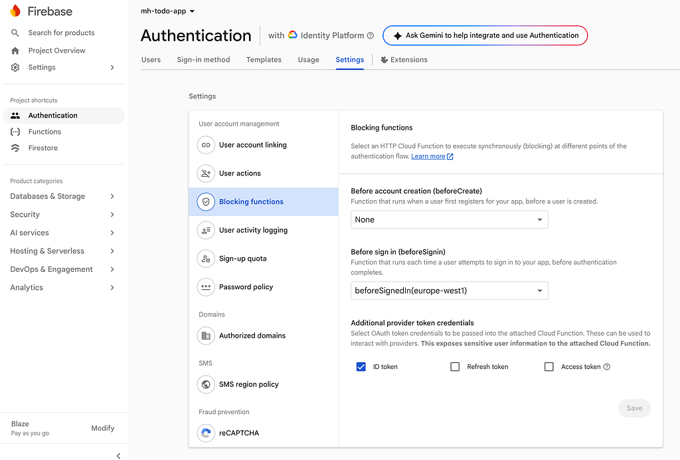The width and height of the screenshot is (680, 460).
Task: Click the User account linking chain icon
Action: coord(206,145)
